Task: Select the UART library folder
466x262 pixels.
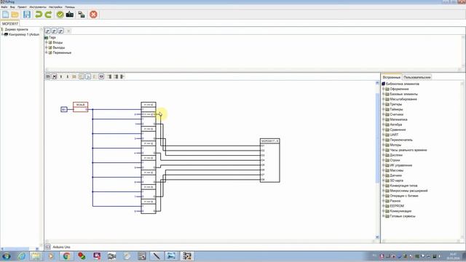Action: (x=394, y=135)
